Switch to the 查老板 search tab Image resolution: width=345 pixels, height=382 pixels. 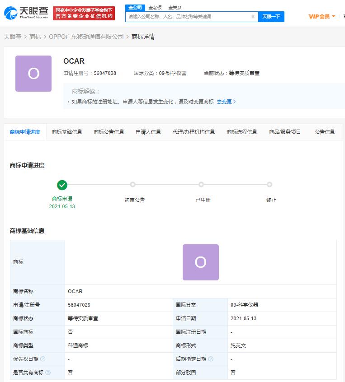155,8
